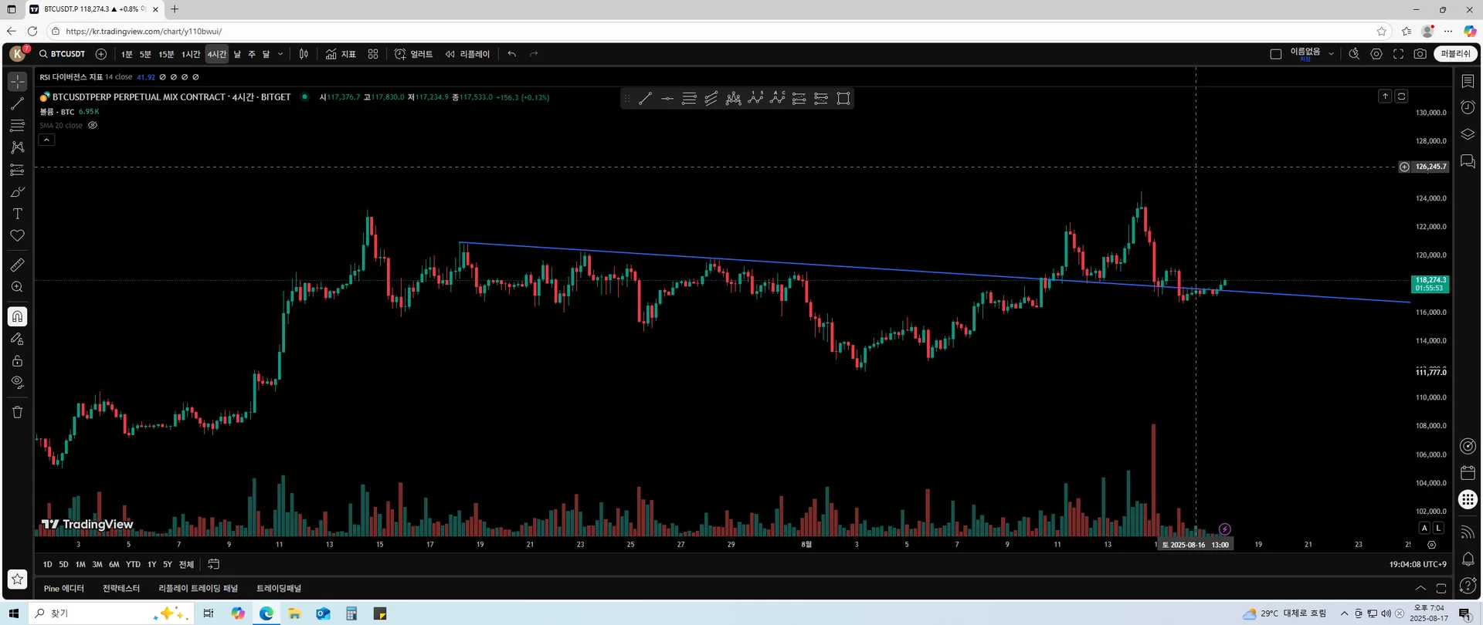The width and height of the screenshot is (1483, 625).
Task: Add a symbol to compare with plus icon
Action: tap(101, 54)
